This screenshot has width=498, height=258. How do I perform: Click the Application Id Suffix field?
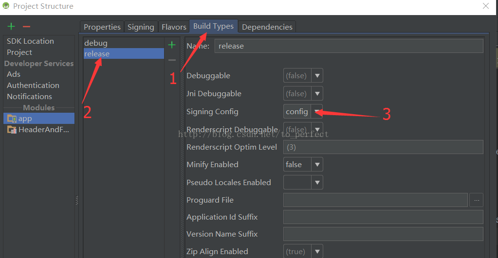383,217
